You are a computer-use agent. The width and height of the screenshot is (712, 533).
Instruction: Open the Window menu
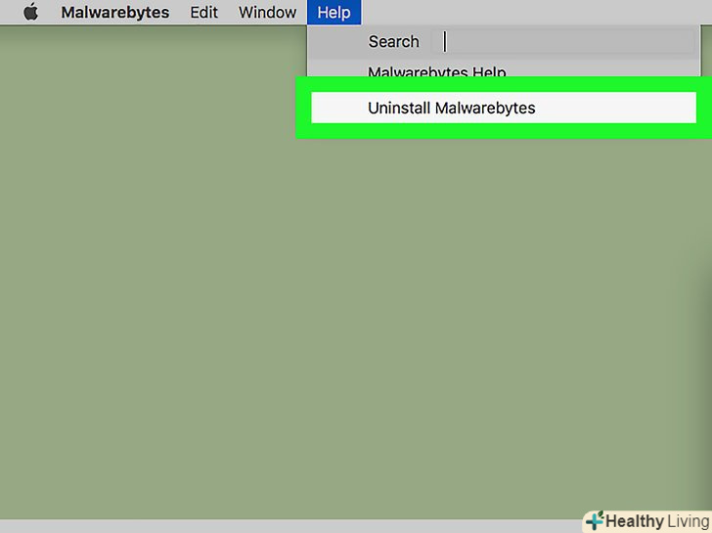[x=267, y=13]
